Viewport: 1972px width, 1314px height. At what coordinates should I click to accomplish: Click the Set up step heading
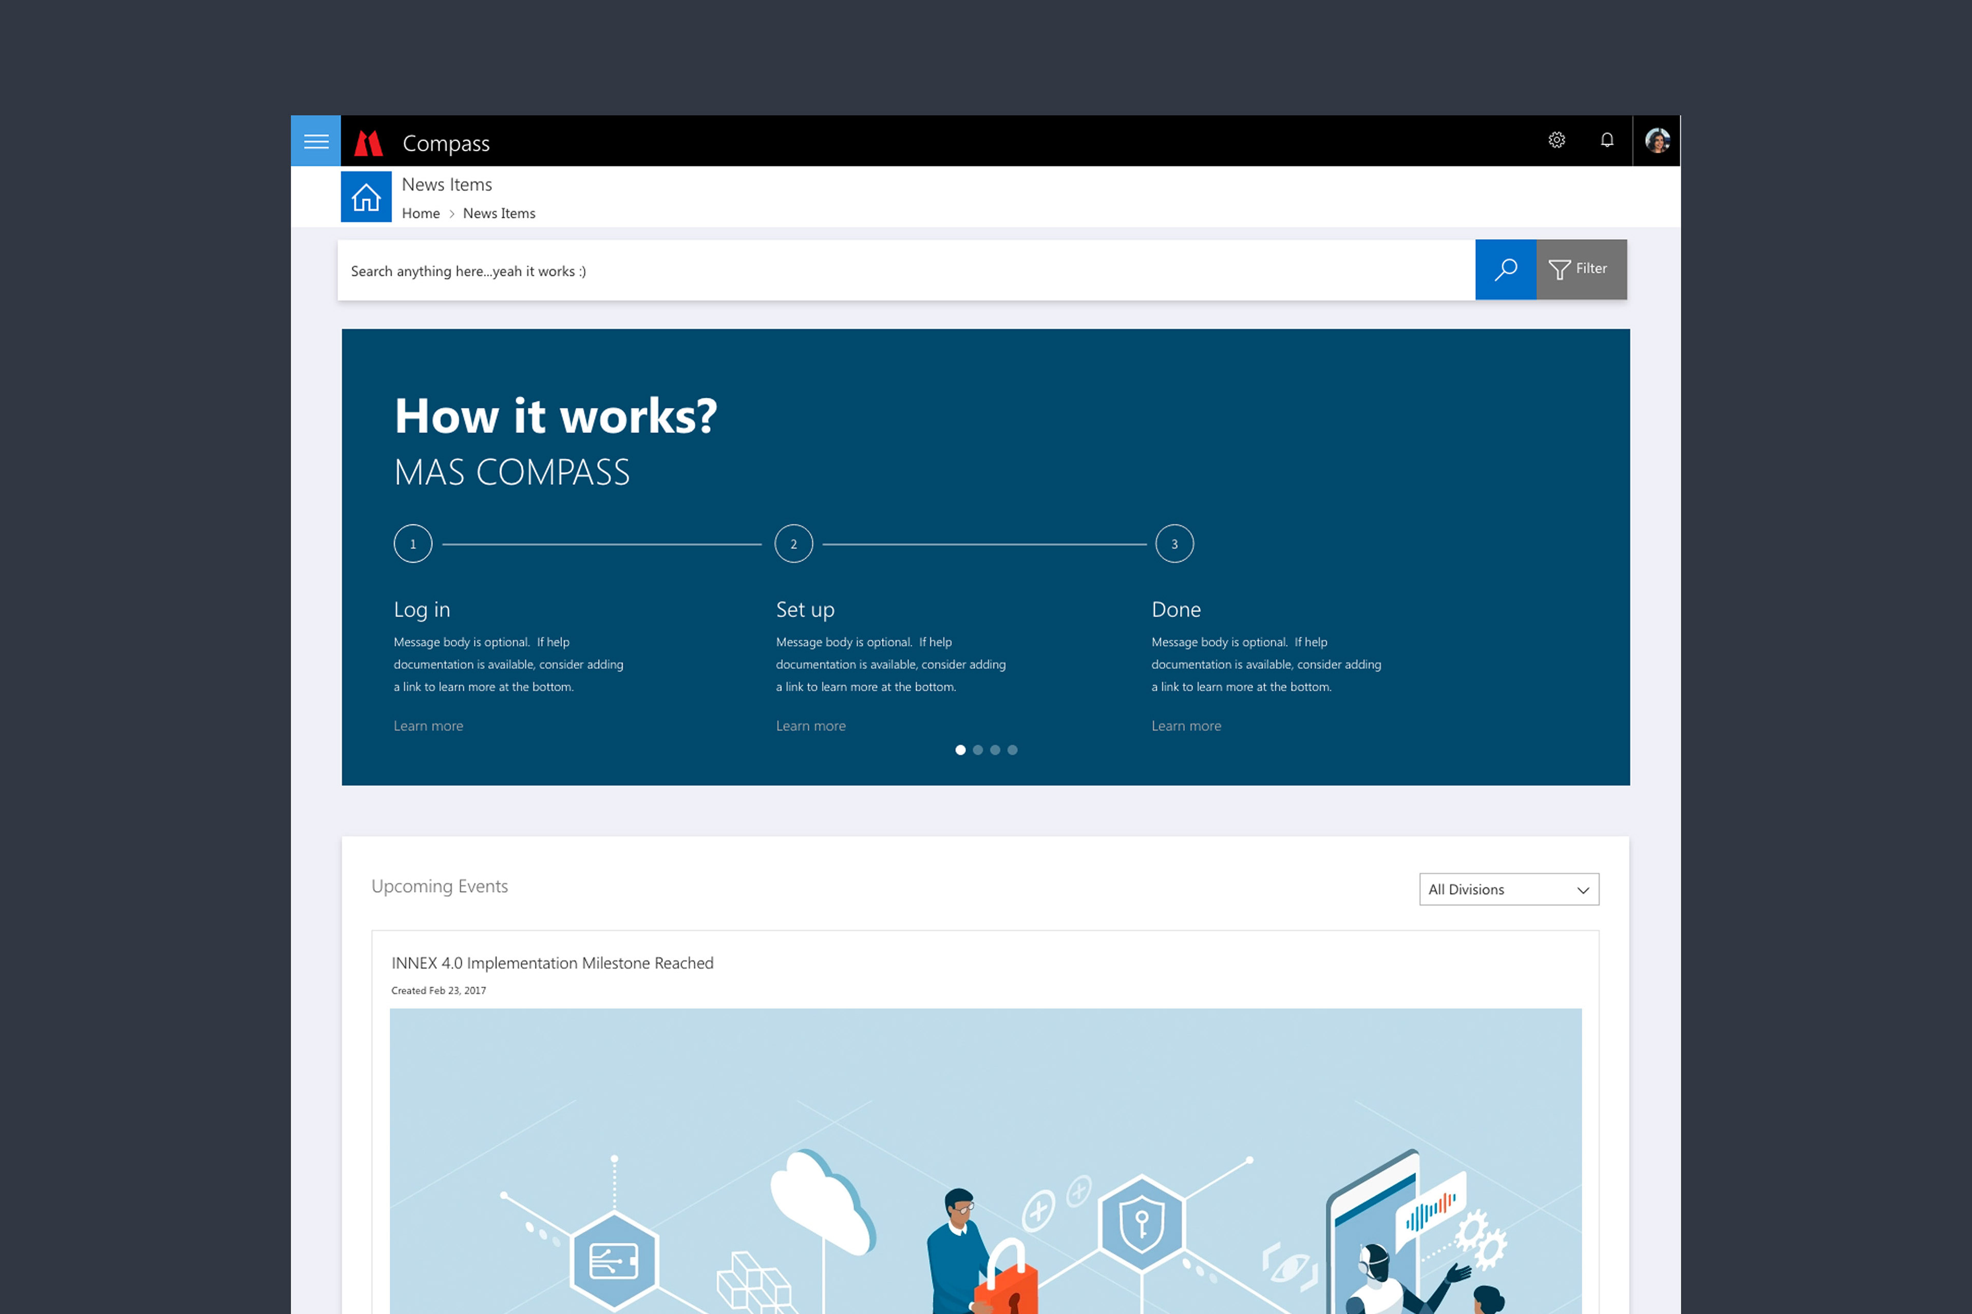click(x=805, y=610)
